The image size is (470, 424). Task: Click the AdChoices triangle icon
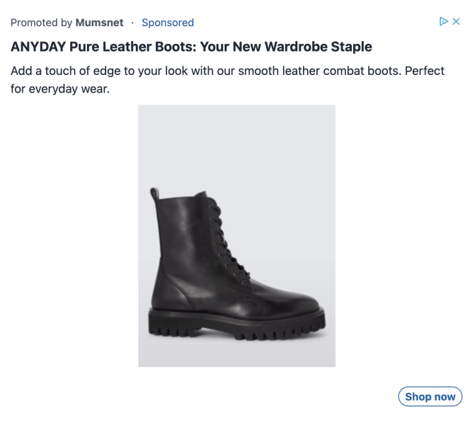[444, 22]
